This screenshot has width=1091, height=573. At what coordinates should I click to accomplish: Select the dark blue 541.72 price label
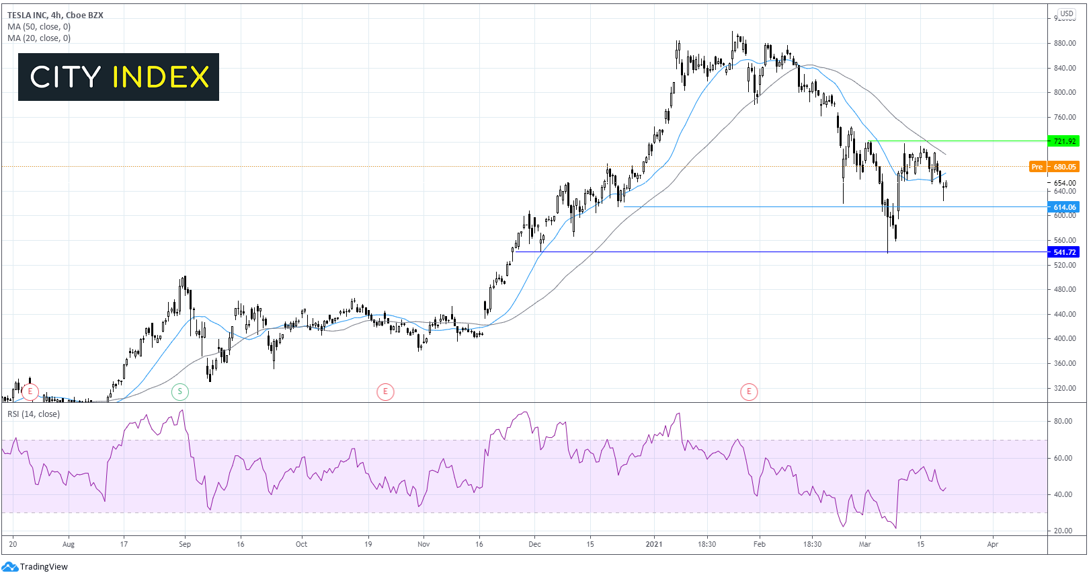[1064, 252]
